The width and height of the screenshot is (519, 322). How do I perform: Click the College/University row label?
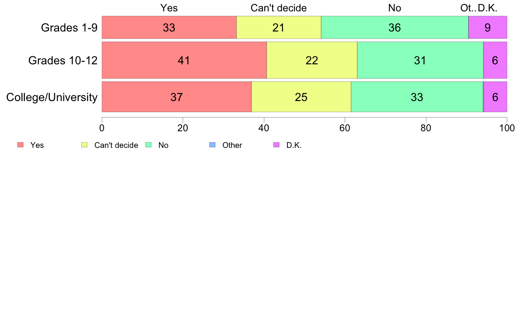click(x=52, y=97)
